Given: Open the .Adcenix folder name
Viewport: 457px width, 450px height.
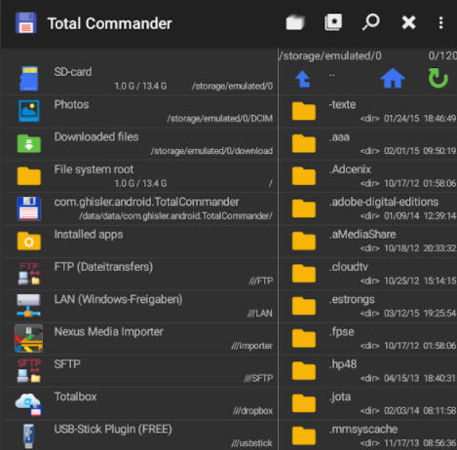Looking at the screenshot, I should point(350,169).
